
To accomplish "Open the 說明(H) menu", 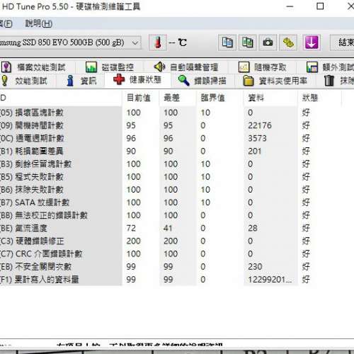I will click(x=39, y=23).
